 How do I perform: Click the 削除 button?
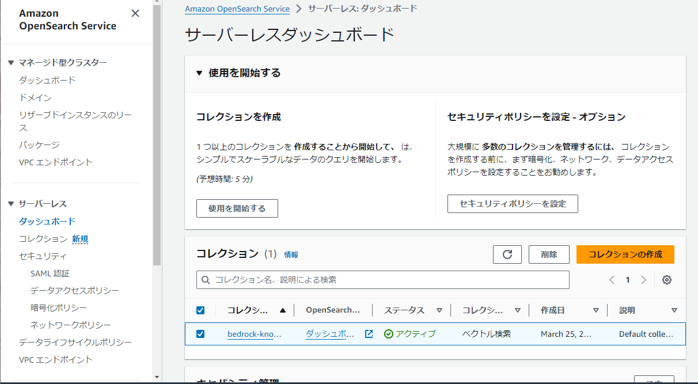click(x=548, y=254)
